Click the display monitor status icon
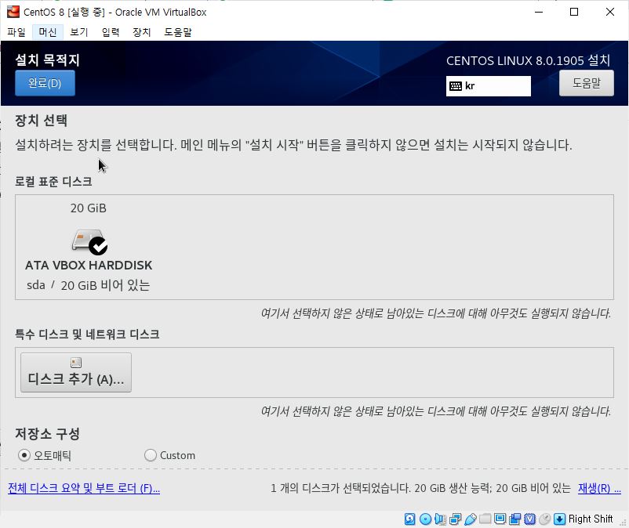 pyautogui.click(x=500, y=519)
